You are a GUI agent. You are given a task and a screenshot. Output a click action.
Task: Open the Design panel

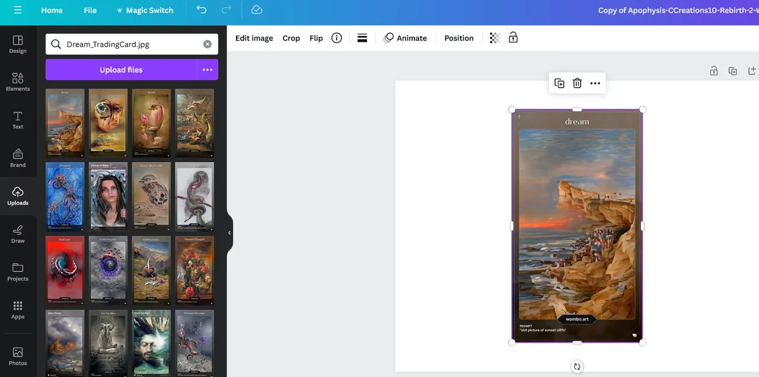(18, 44)
